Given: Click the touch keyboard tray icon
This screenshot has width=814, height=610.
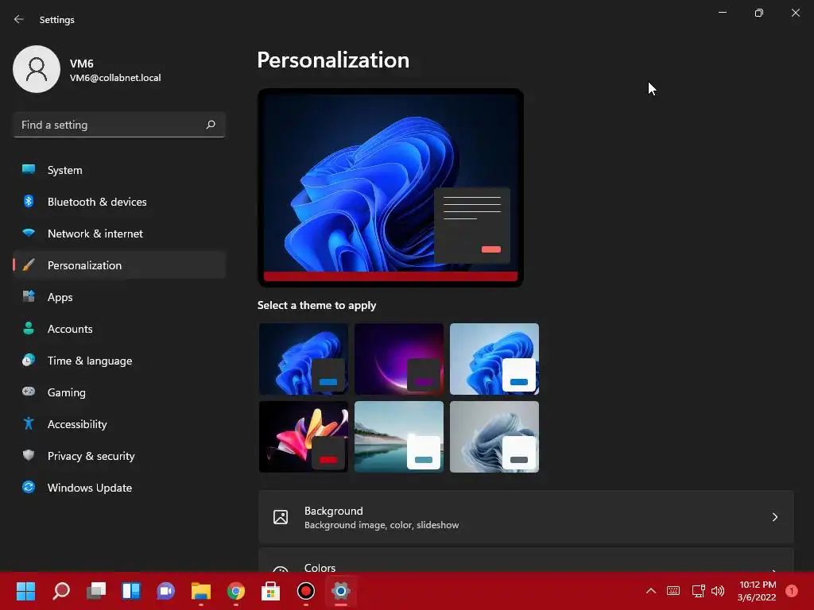Looking at the screenshot, I should (x=673, y=591).
